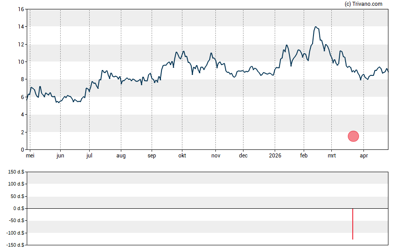Click the 'nov' month label

(216, 156)
